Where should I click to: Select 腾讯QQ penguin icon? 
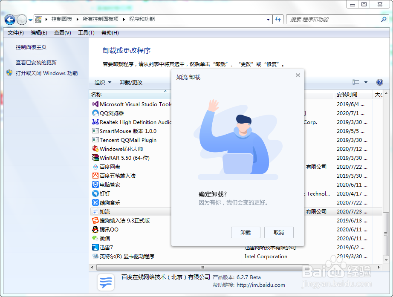point(95,229)
